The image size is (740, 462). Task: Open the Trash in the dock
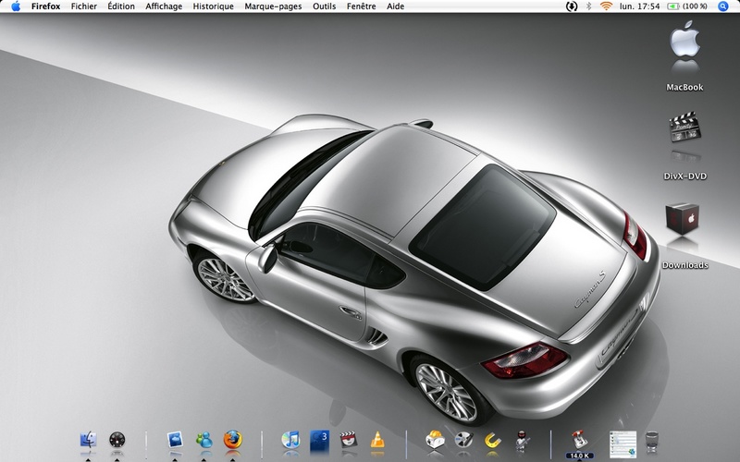click(652, 443)
